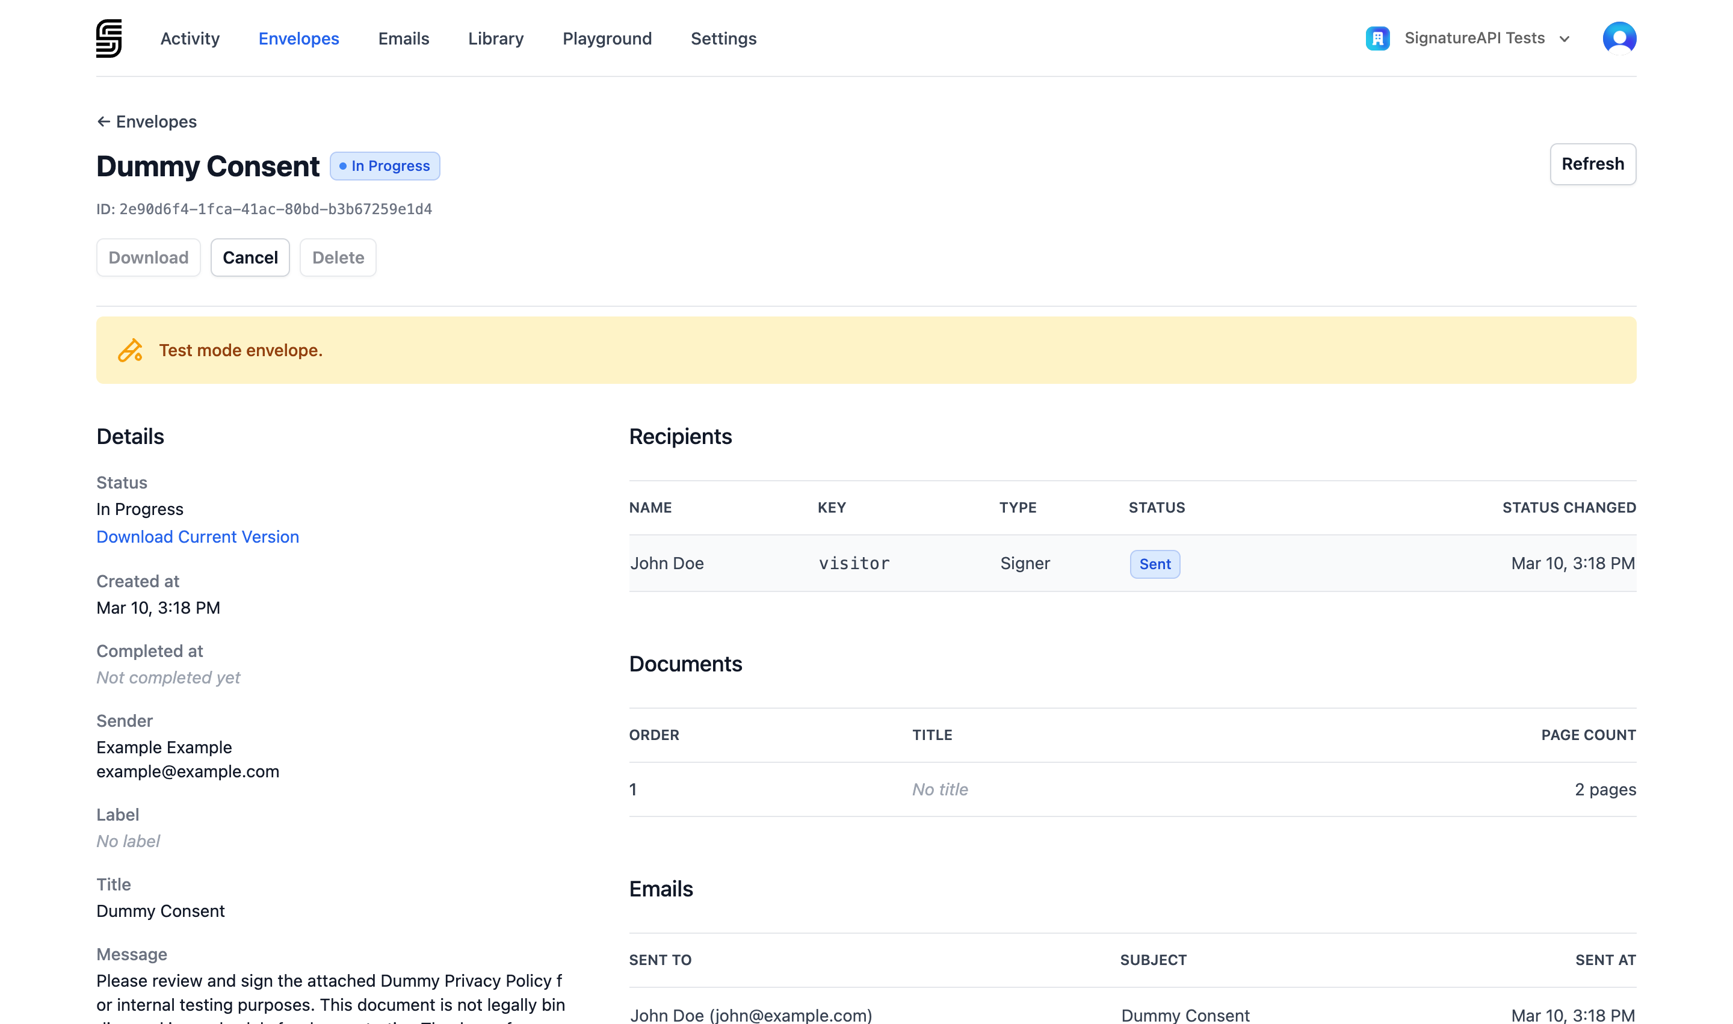
Task: Open the Library page
Action: click(x=496, y=39)
